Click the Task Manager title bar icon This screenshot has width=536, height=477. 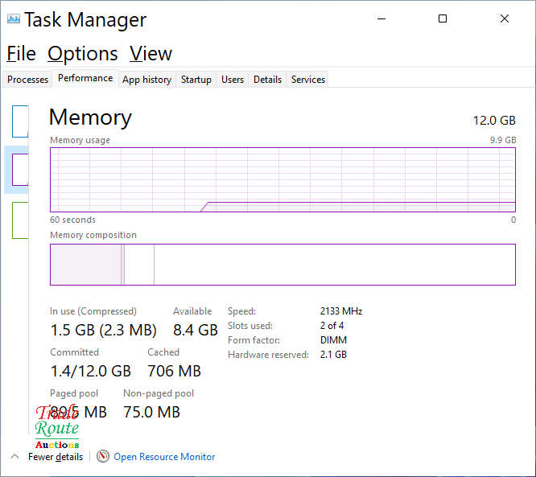tap(13, 19)
